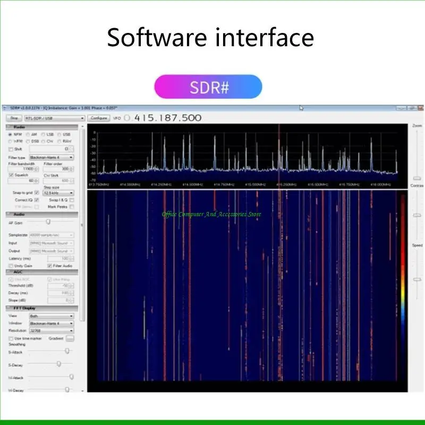Adjust the AF Gain slider
This screenshot has height=425, width=425.
click(48, 222)
